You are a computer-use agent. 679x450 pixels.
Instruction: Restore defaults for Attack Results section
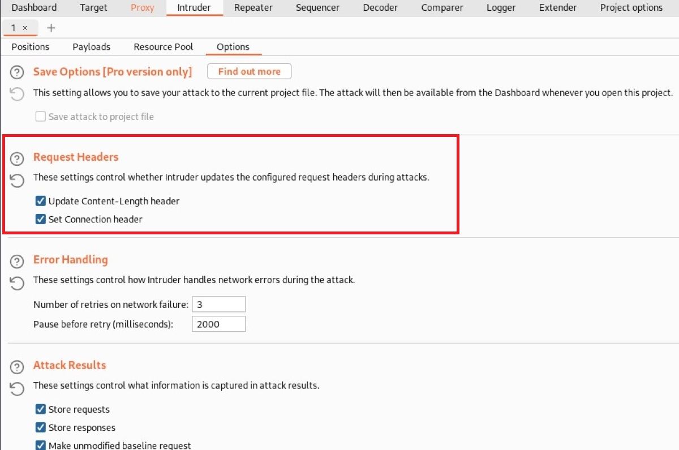tap(18, 388)
